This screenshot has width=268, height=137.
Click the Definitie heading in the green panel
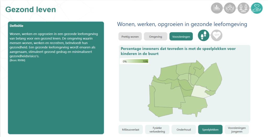[16, 26]
